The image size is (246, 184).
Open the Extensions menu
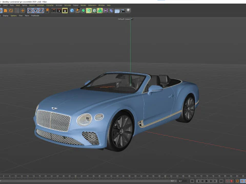tap(92, 6)
